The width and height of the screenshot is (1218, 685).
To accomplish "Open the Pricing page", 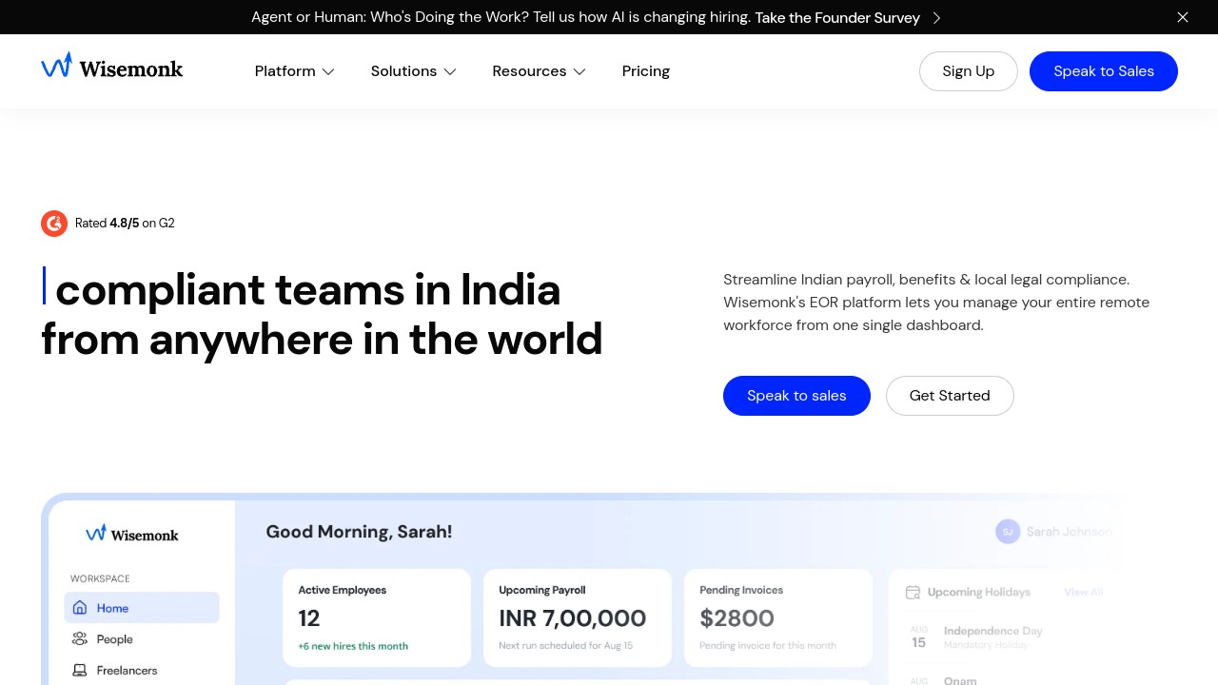I will coord(645,71).
